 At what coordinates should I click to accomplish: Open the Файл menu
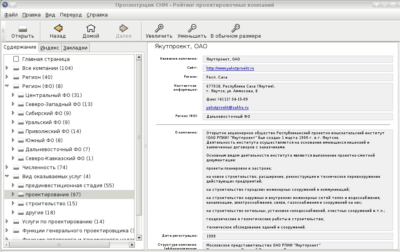pyautogui.click(x=11, y=15)
